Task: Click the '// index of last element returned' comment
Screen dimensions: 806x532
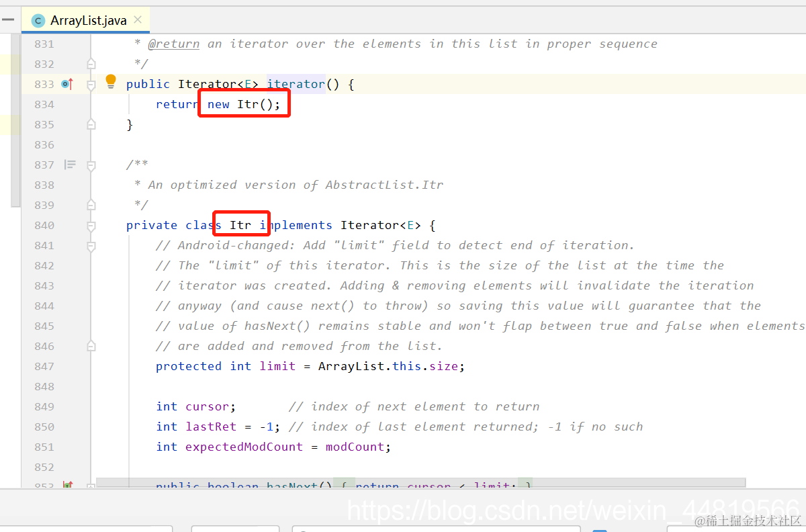Action: [466, 427]
